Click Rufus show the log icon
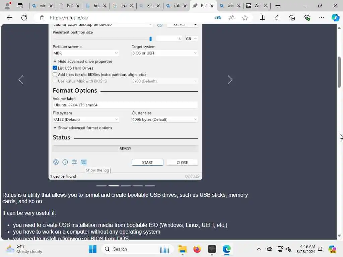Viewport: 343px width, 257px height. click(x=83, y=162)
